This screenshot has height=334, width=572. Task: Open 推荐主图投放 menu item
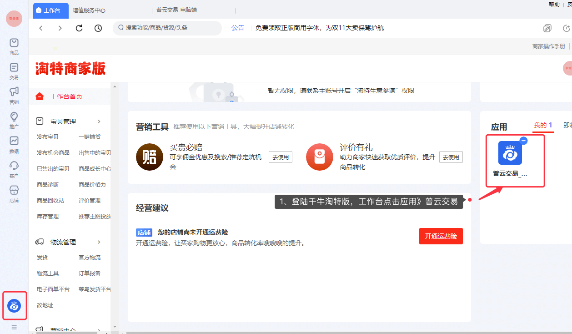click(x=95, y=217)
